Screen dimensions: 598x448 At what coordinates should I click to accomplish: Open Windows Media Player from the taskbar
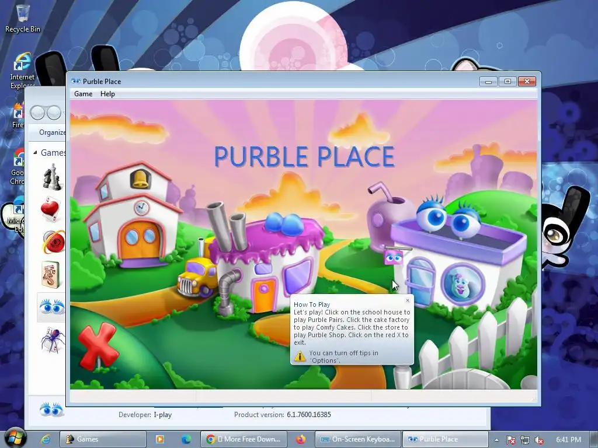tap(160, 439)
